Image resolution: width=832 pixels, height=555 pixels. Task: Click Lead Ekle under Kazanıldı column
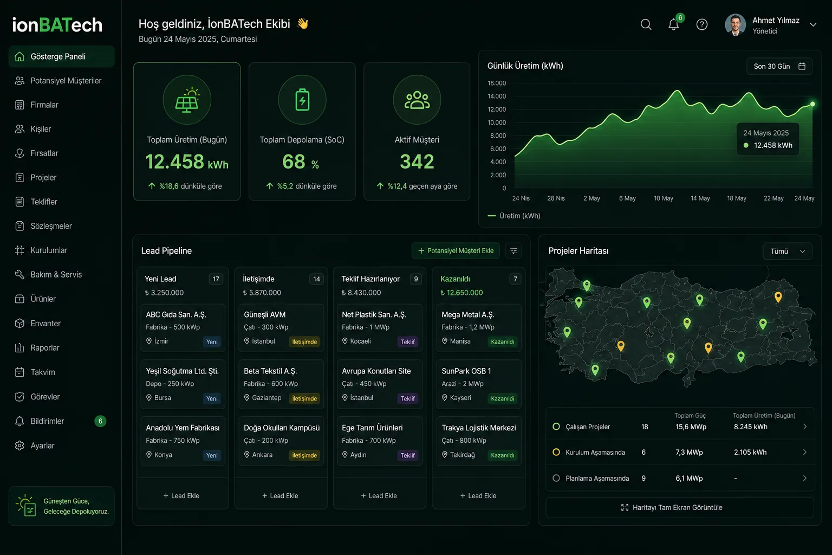coord(478,496)
